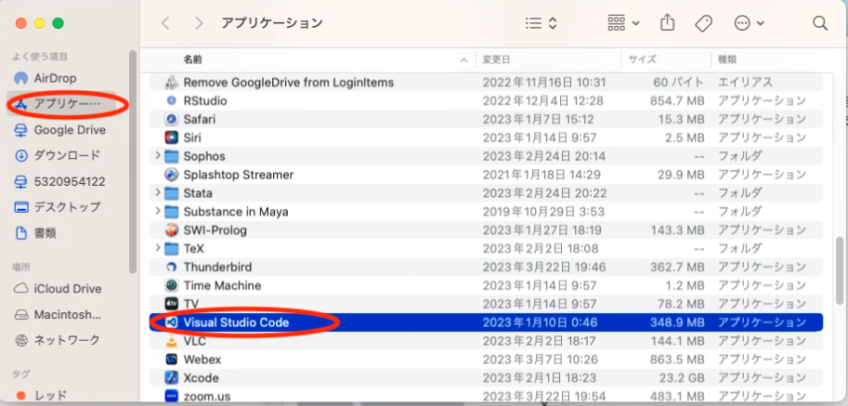Image resolution: width=848 pixels, height=406 pixels.
Task: Open the list view options dropdown
Action: [541, 22]
